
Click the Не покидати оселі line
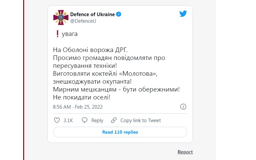[x=82, y=97]
